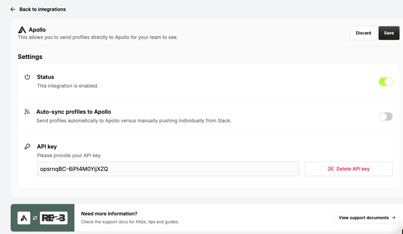Click the Apollo logo in the support banner
Screen dimensions: 403x234
pyautogui.click(x=24, y=218)
